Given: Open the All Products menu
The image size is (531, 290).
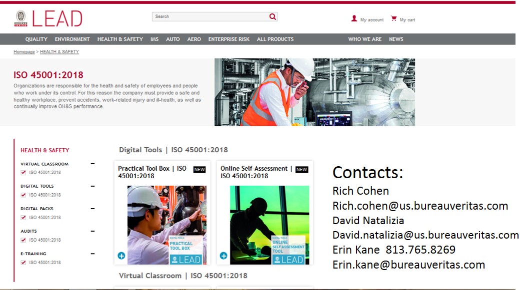Looking at the screenshot, I should coord(275,39).
